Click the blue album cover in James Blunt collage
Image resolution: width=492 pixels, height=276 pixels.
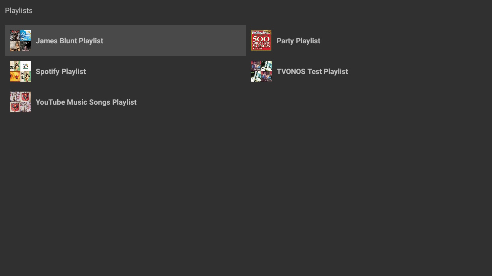pyautogui.click(x=26, y=36)
